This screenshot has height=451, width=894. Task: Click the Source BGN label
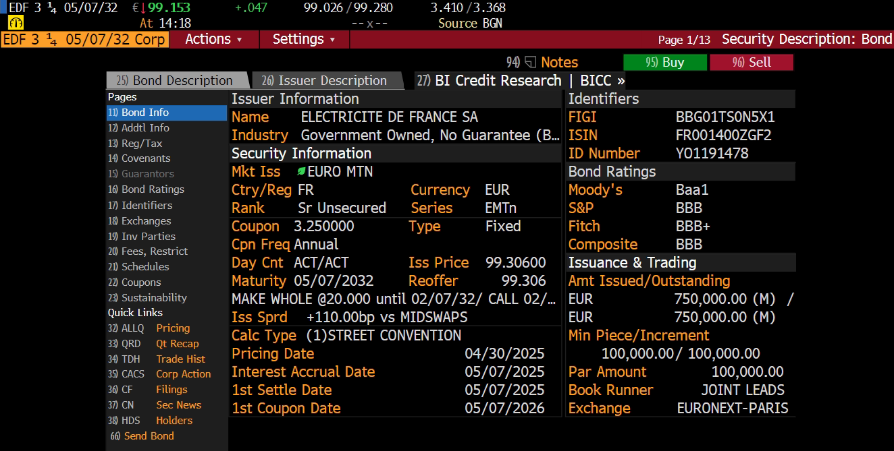(x=470, y=24)
